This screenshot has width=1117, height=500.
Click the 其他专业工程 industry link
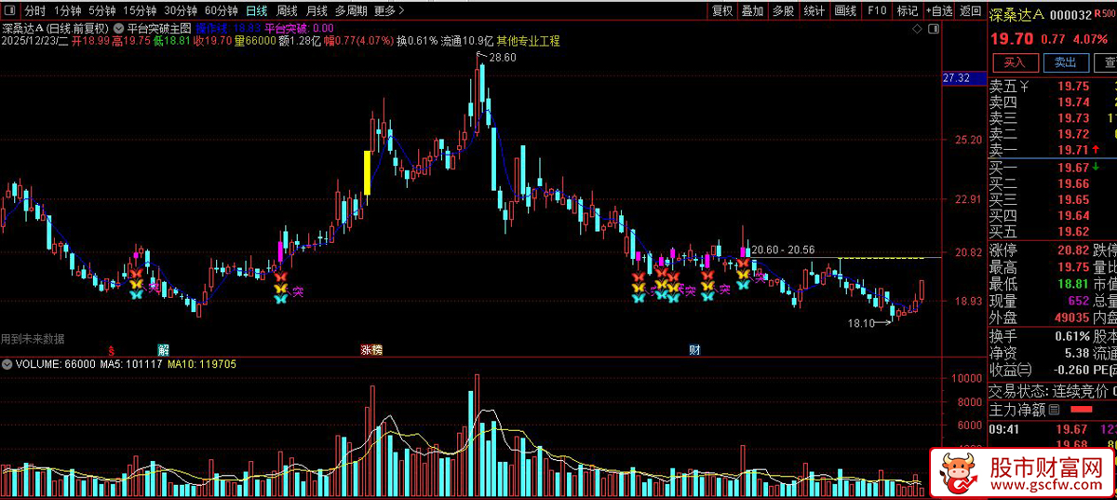(x=528, y=42)
